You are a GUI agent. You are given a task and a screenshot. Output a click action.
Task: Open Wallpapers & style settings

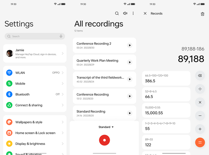click(35, 122)
